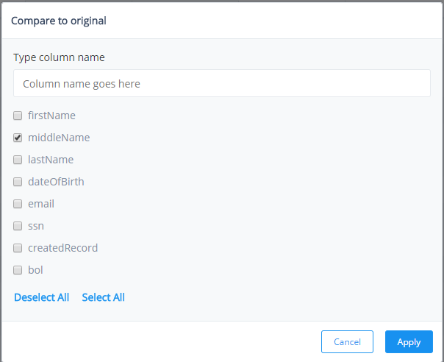Image resolution: width=444 pixels, height=362 pixels.
Task: Tick the bol checkbox
Action: click(x=18, y=270)
